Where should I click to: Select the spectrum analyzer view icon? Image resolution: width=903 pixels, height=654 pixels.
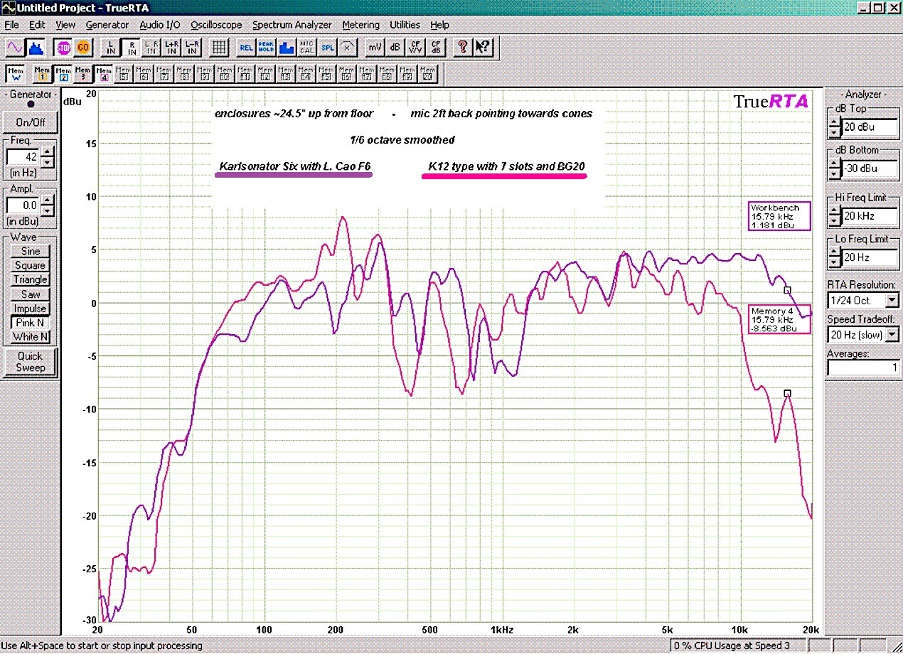(x=36, y=48)
